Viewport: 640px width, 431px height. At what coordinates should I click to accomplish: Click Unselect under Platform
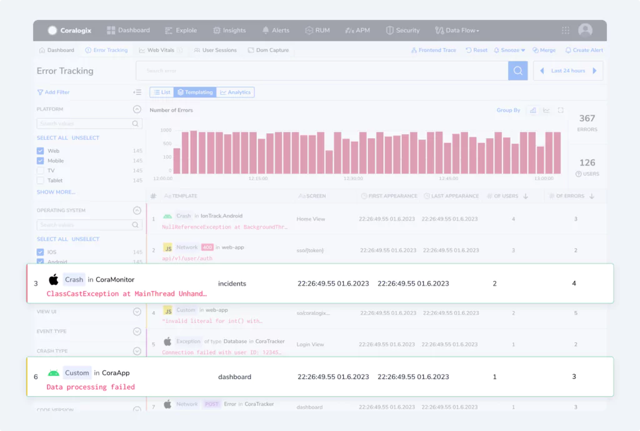tap(85, 138)
